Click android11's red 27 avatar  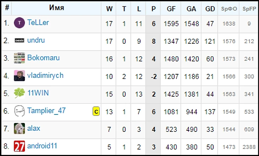pyautogui.click(x=19, y=146)
